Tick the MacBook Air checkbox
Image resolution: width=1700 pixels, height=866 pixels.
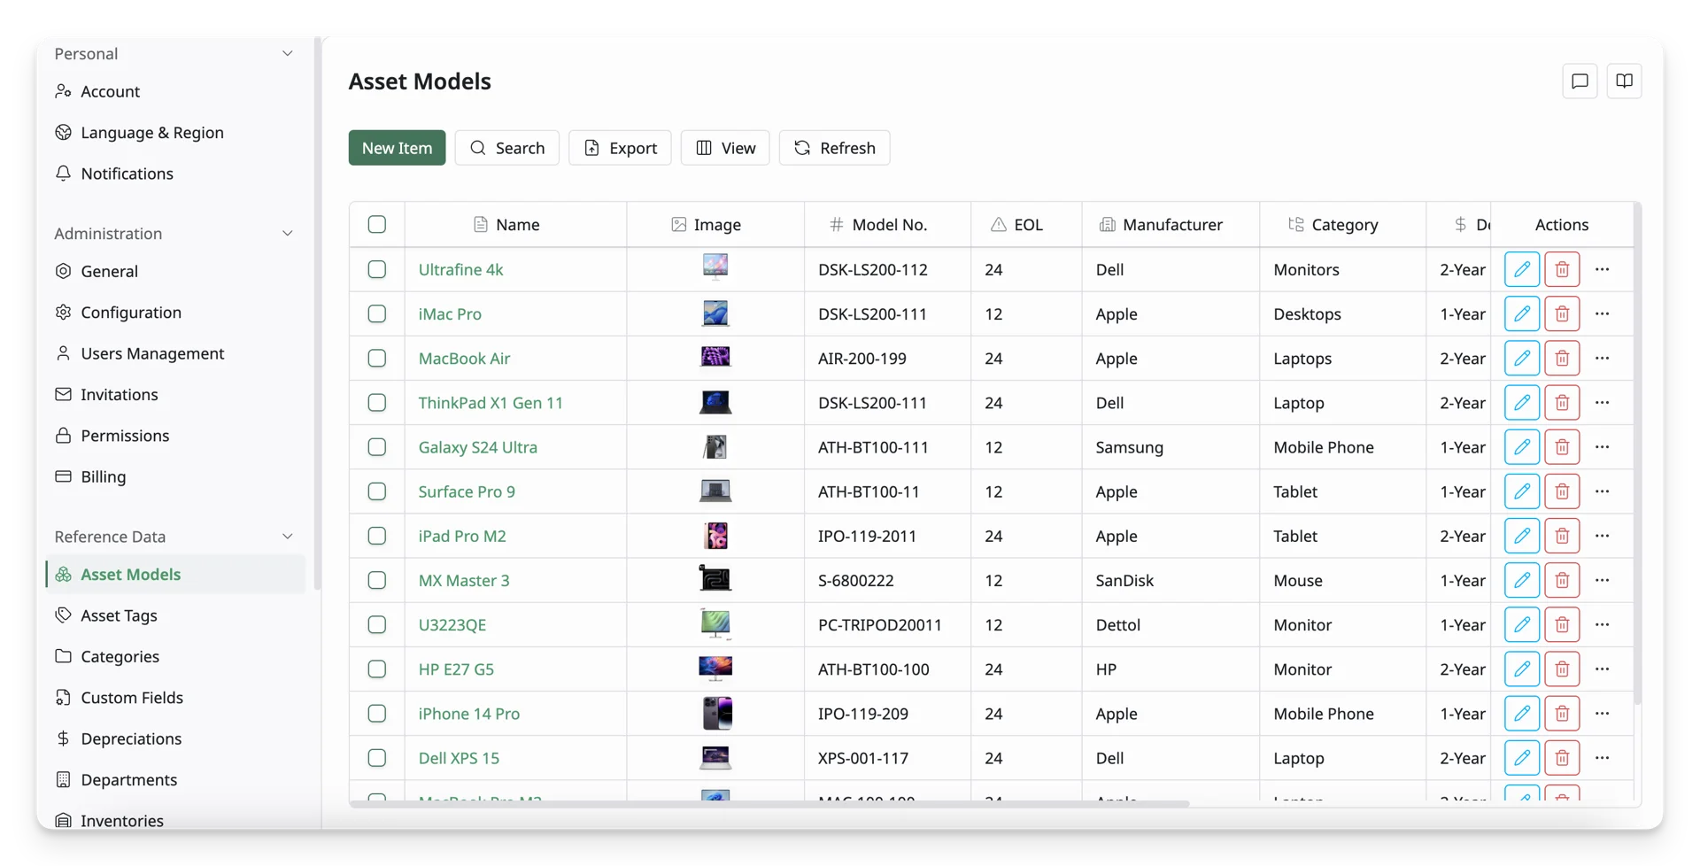pos(377,358)
